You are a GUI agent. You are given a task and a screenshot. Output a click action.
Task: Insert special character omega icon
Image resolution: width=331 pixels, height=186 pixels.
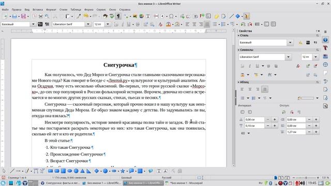click(171, 16)
